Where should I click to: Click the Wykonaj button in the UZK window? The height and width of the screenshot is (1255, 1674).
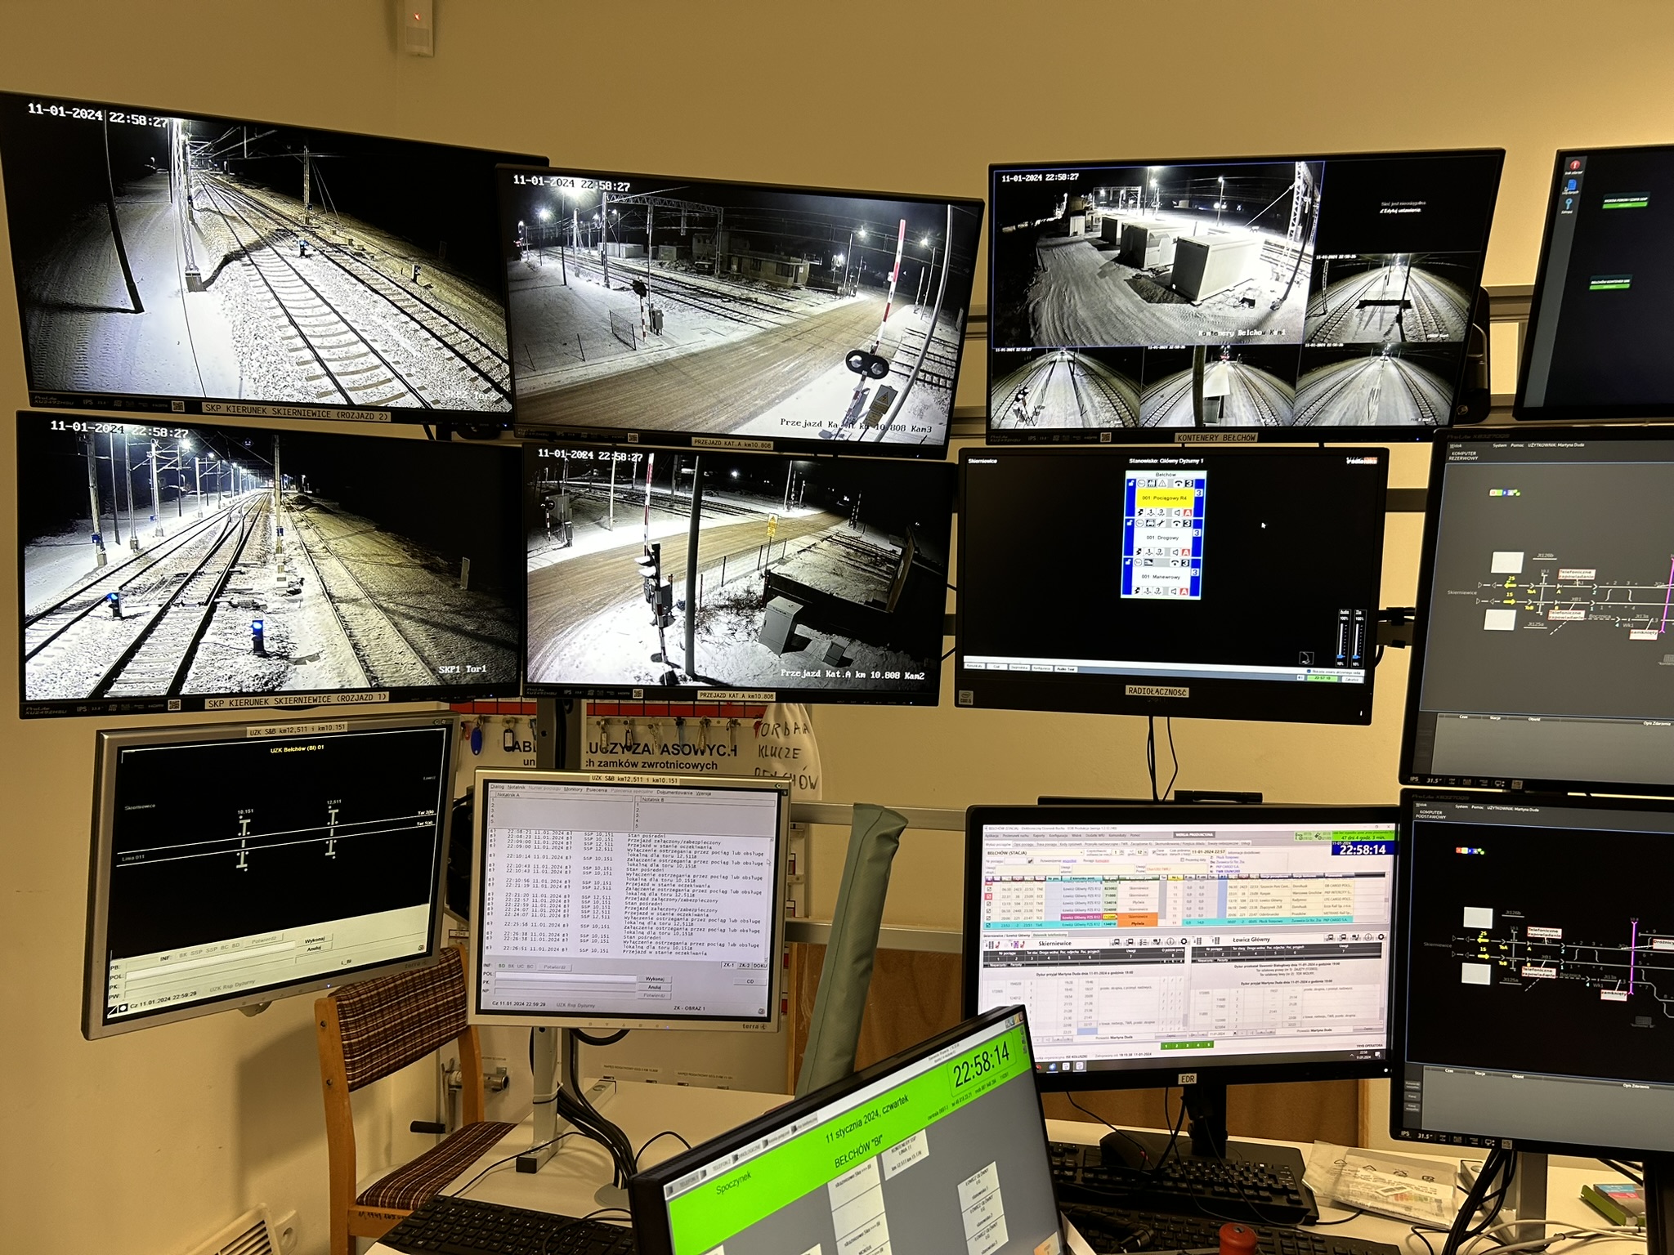[x=655, y=979]
